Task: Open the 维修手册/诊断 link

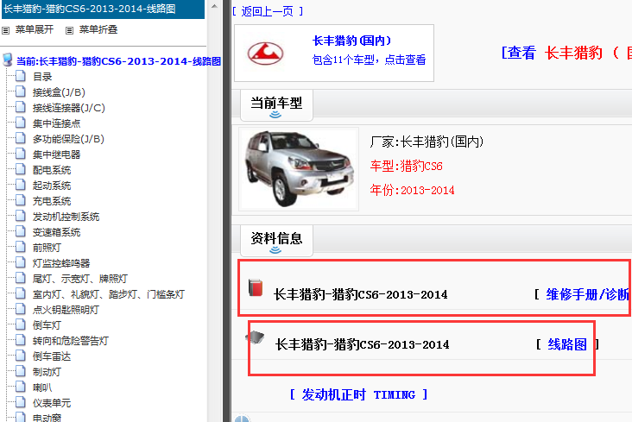Action: coord(587,294)
